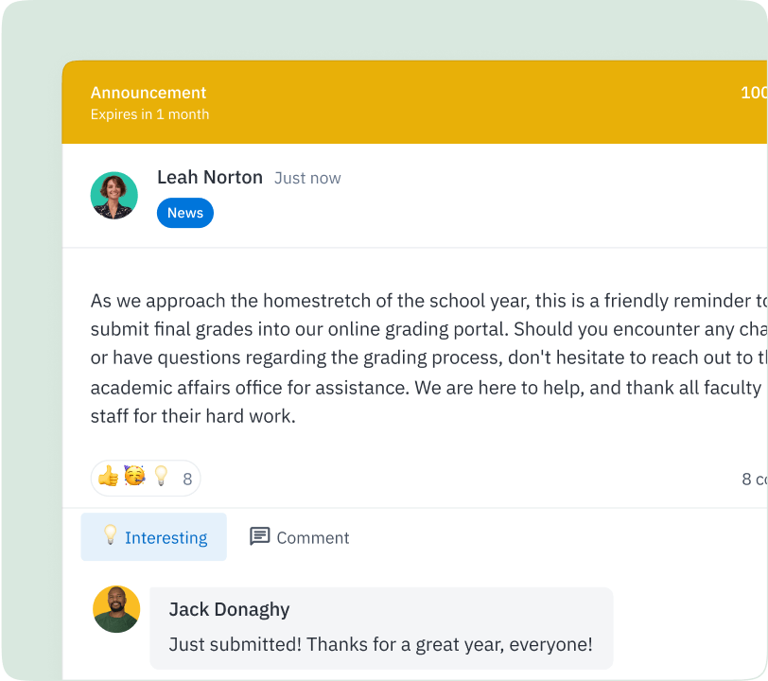Click the Announcement banner title

[x=148, y=93]
